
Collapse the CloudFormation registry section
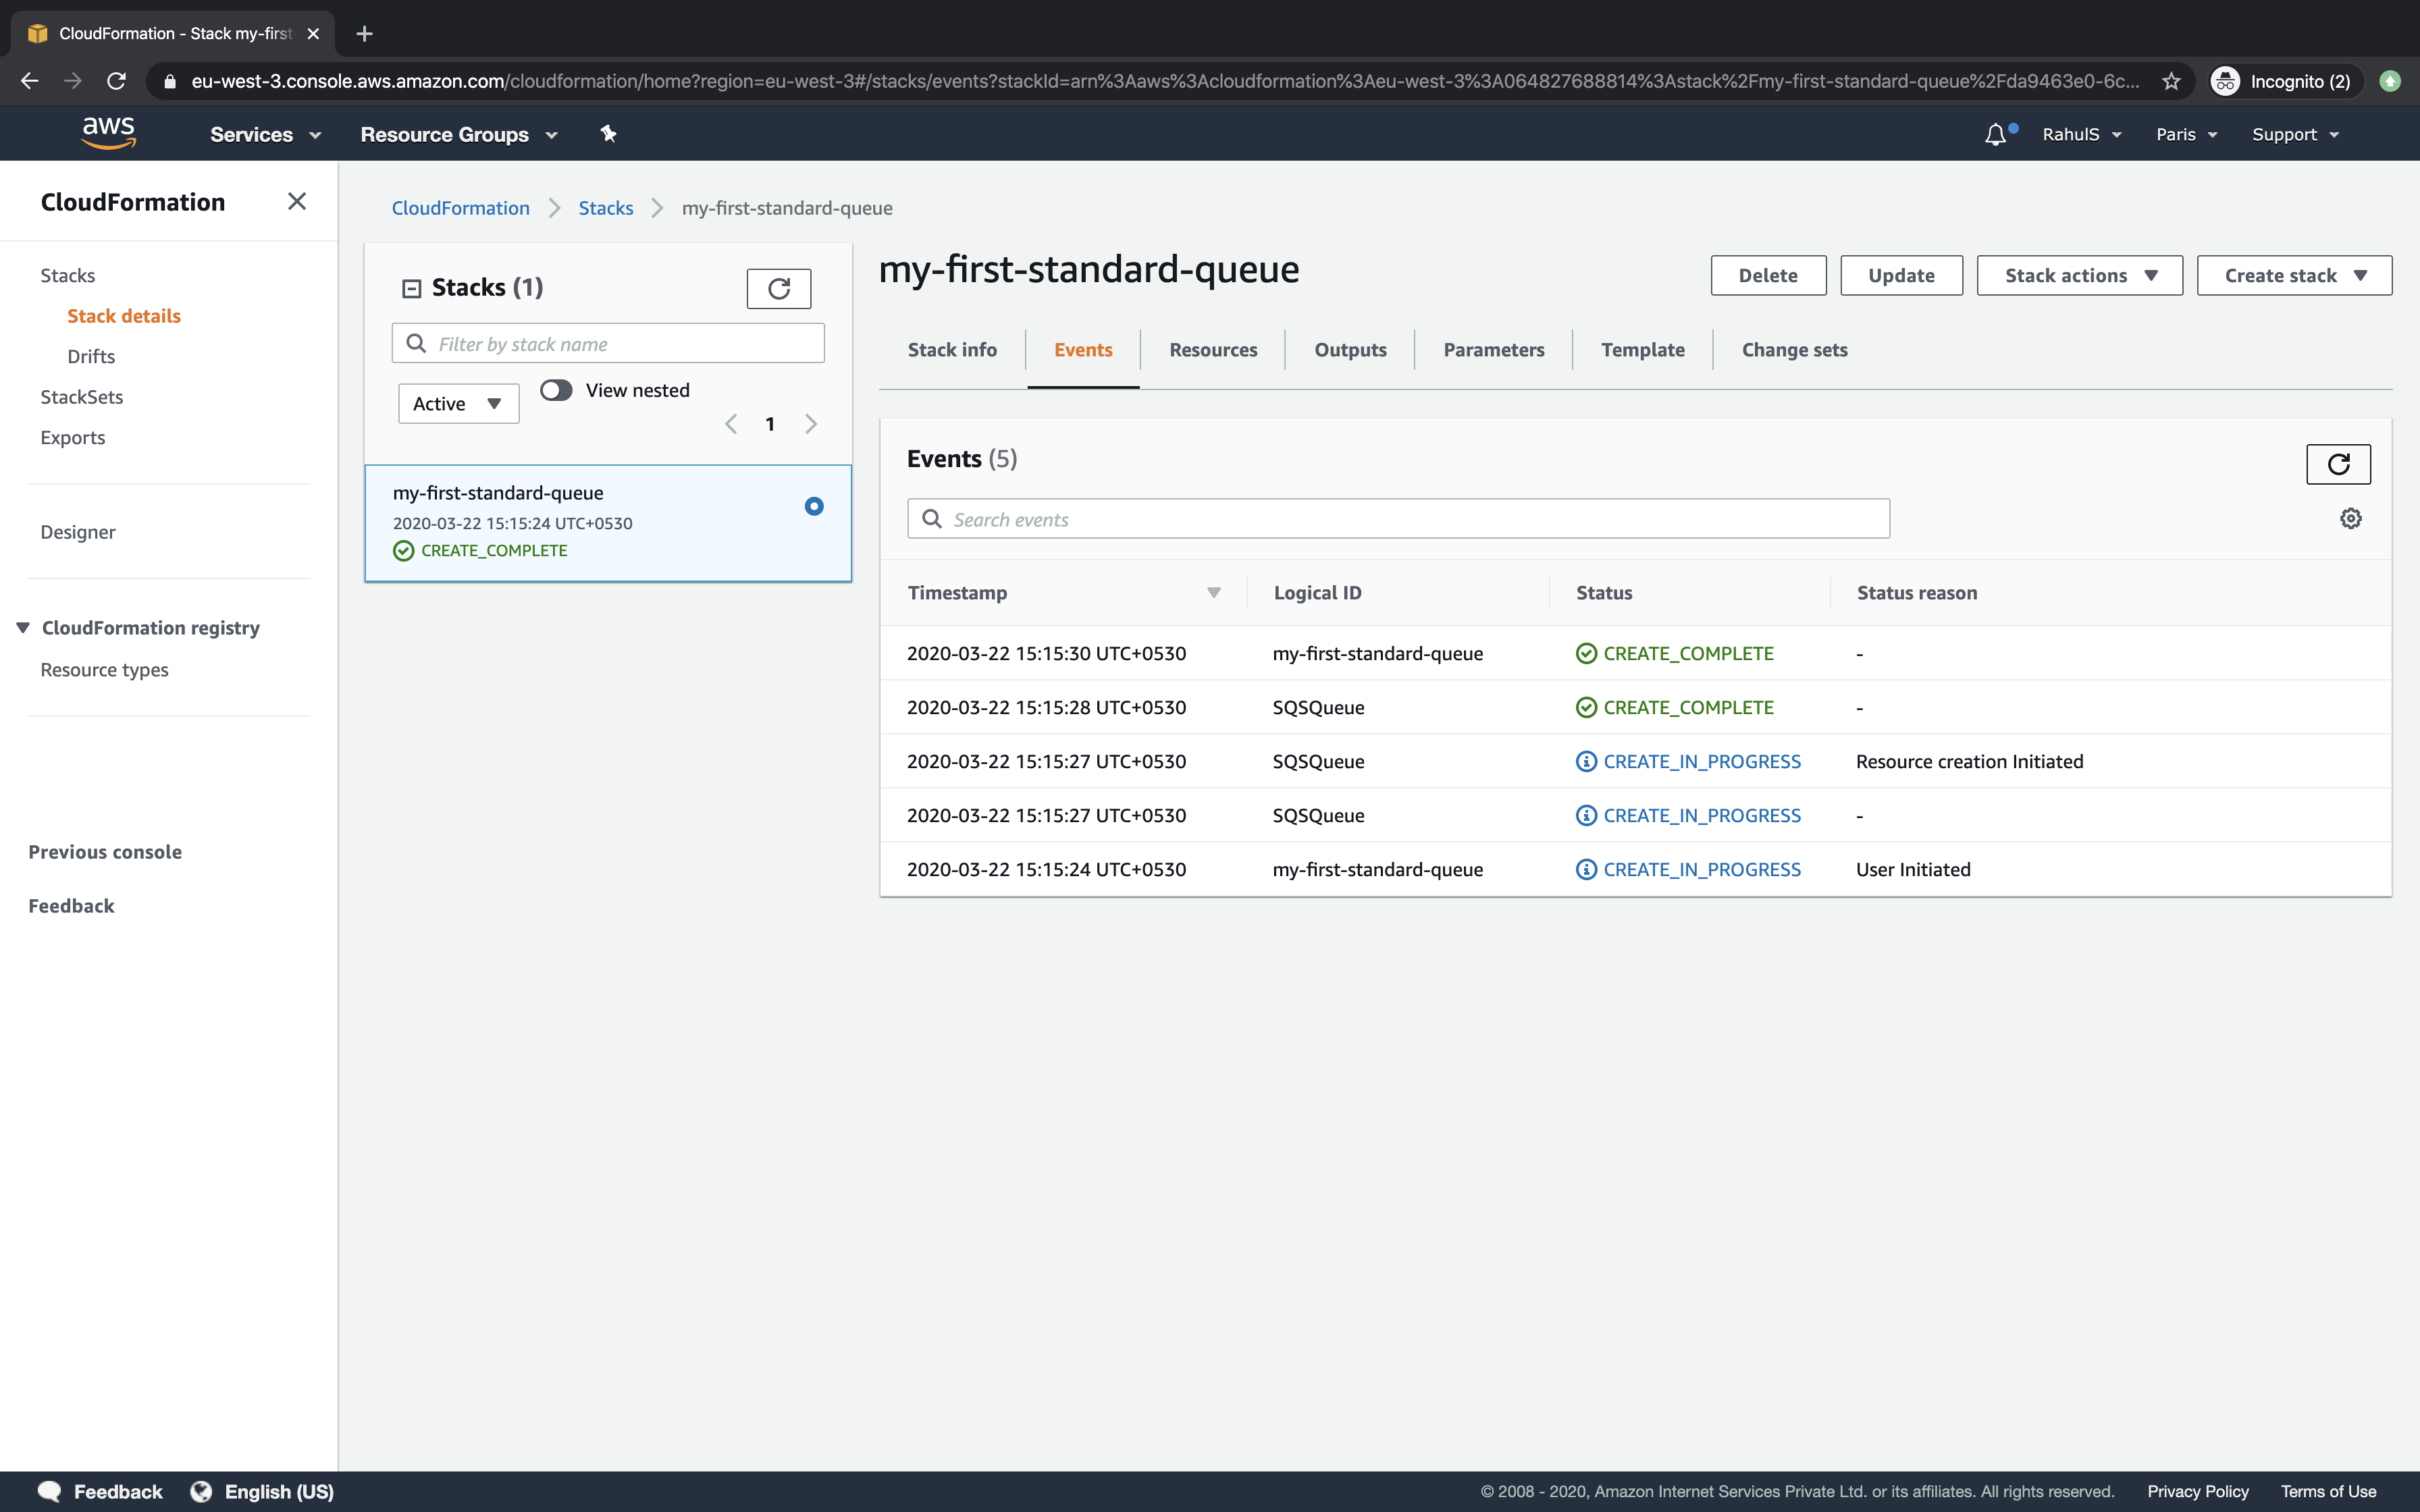click(x=22, y=627)
